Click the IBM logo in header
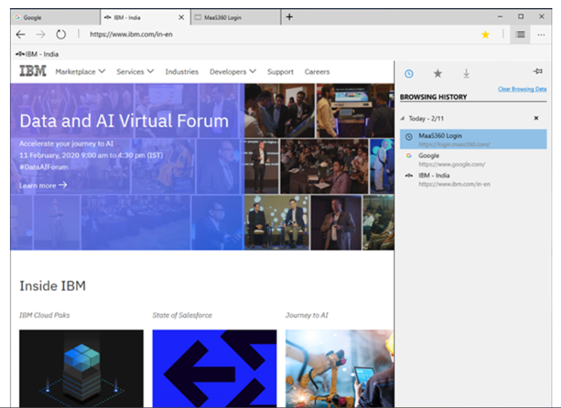This screenshot has width=561, height=408. (x=32, y=71)
